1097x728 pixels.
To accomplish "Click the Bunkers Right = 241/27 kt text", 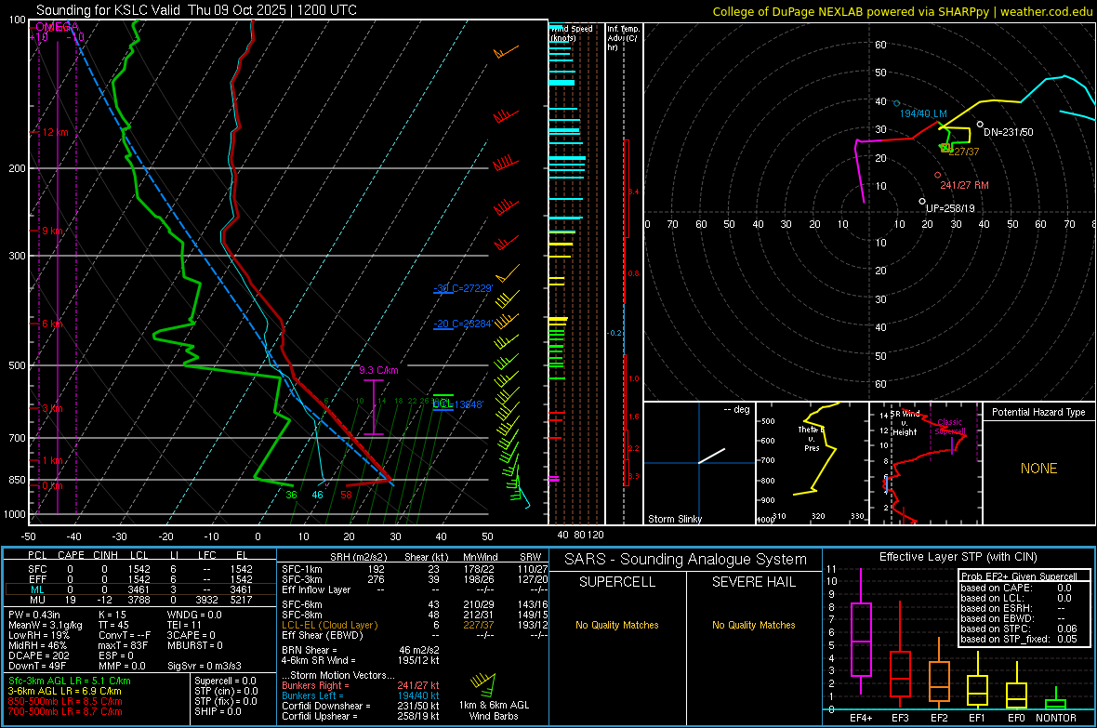I will (x=361, y=685).
